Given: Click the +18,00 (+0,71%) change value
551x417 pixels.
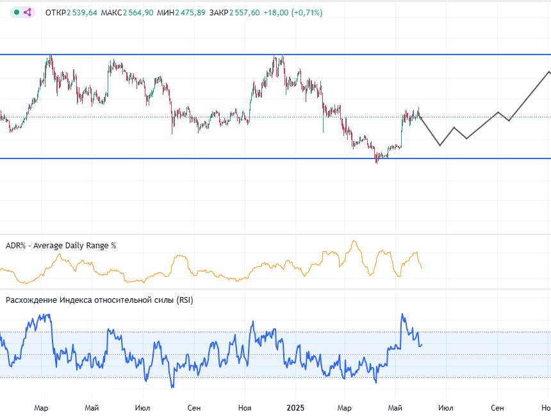Looking at the screenshot, I should (293, 13).
